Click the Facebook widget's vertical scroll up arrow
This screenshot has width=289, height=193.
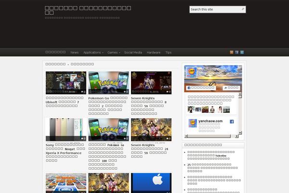point(240,94)
